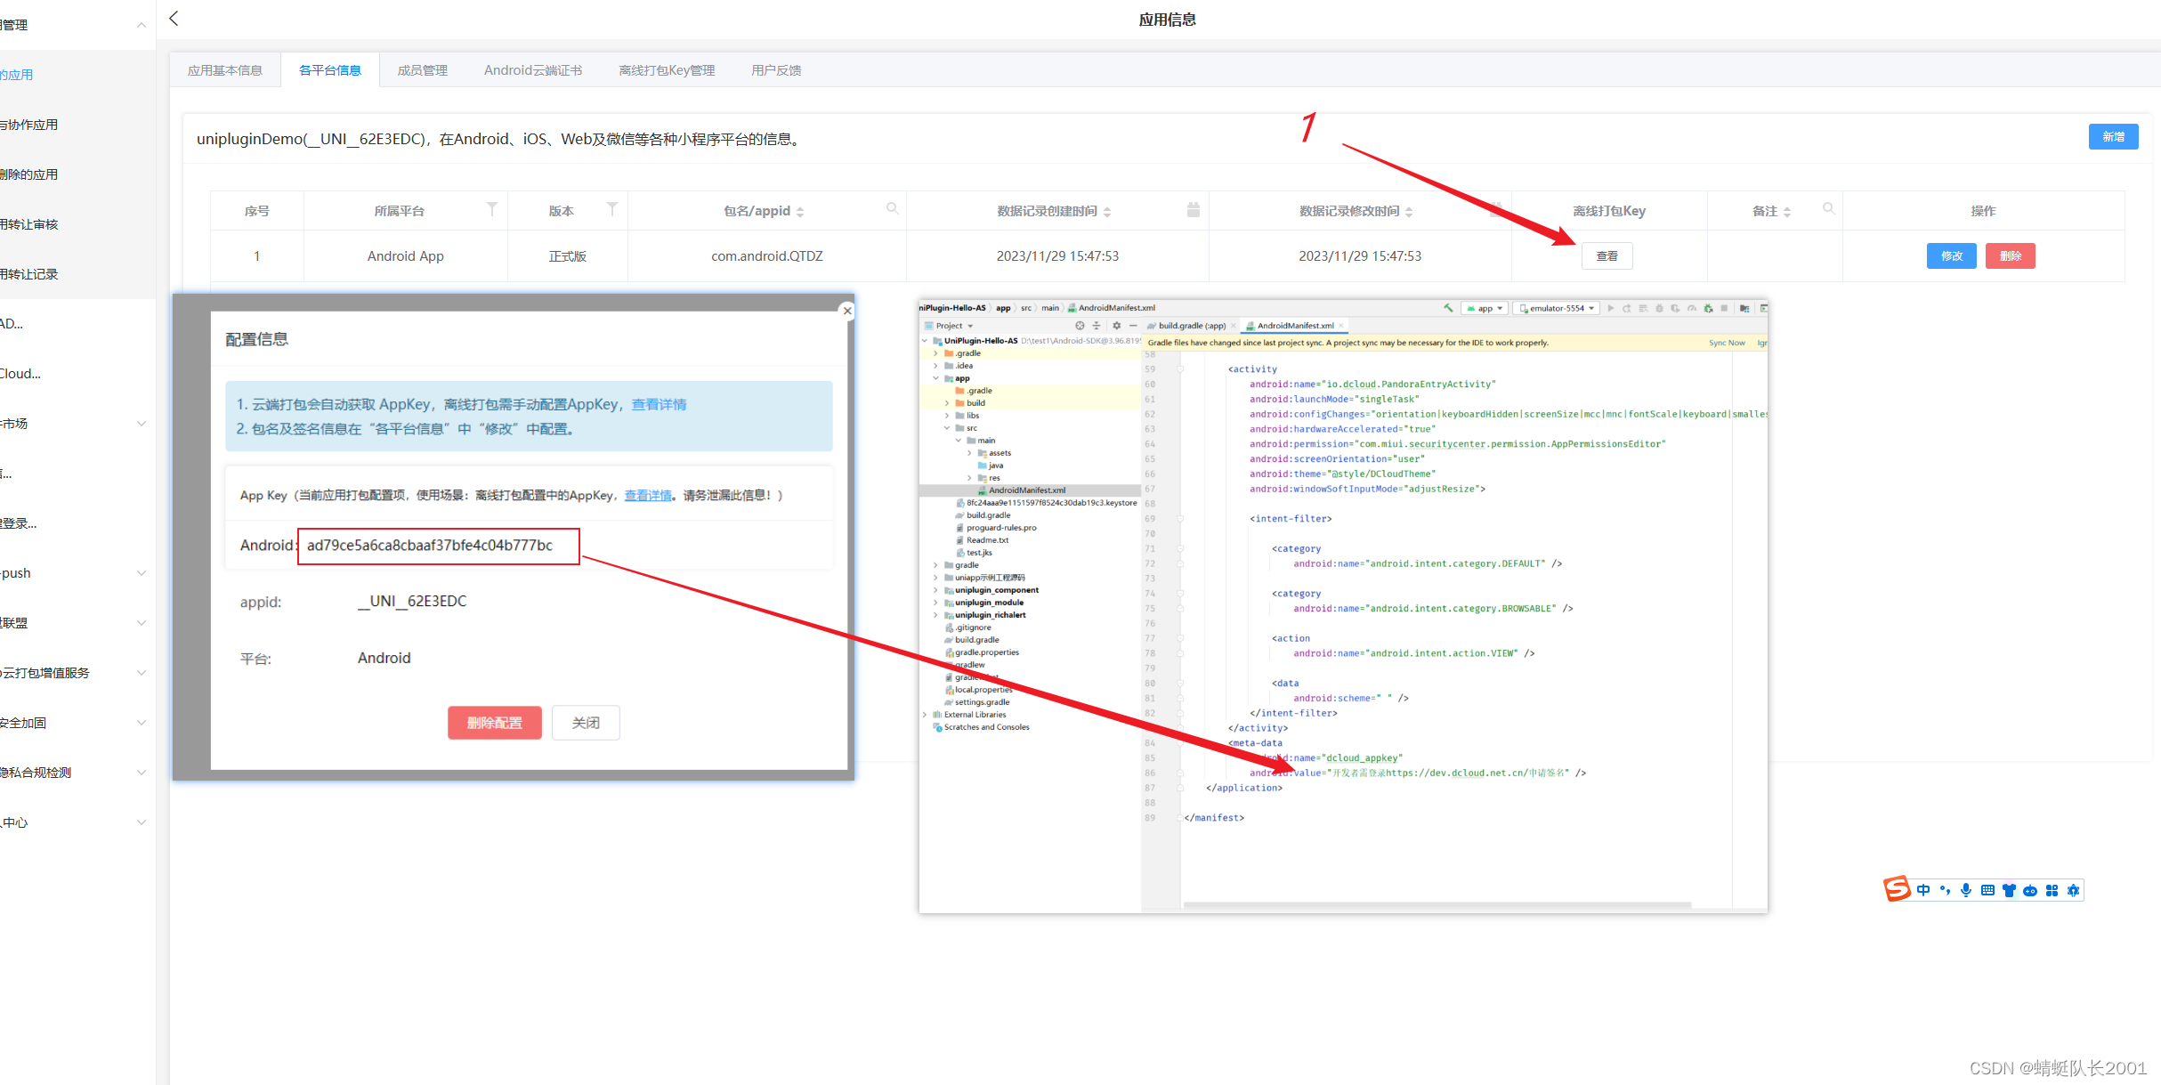
Task: Open date picker for 数据记录创建时间
Action: (x=1193, y=209)
